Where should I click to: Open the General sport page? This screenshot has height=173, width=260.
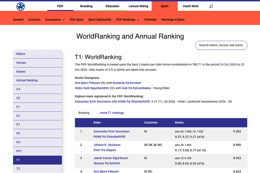pos(18,20)
